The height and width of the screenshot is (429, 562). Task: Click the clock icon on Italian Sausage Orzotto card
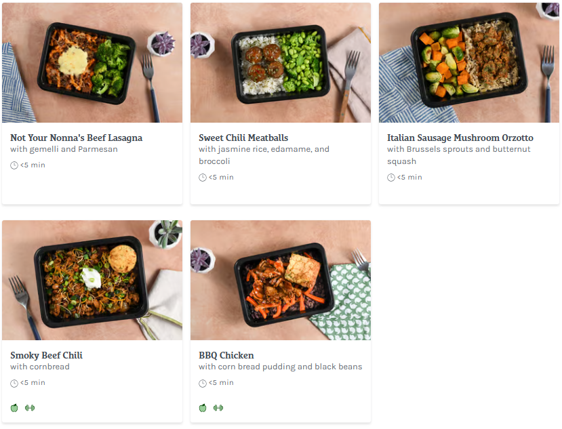[x=391, y=178]
